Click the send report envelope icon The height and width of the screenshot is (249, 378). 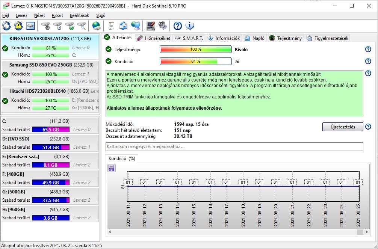click(x=123, y=26)
